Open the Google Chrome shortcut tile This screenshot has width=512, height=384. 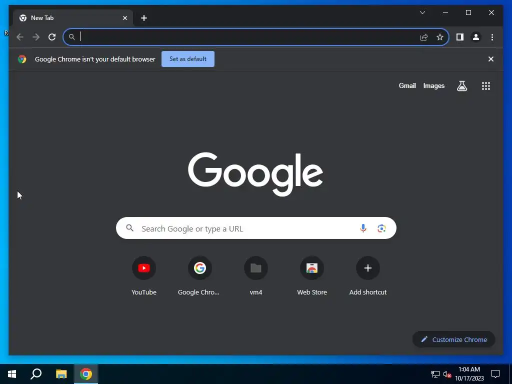200,276
